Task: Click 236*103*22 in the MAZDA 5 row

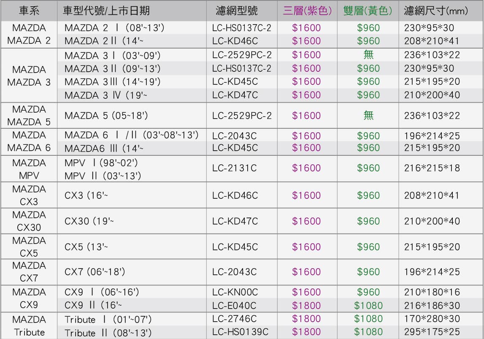Action: [x=432, y=116]
